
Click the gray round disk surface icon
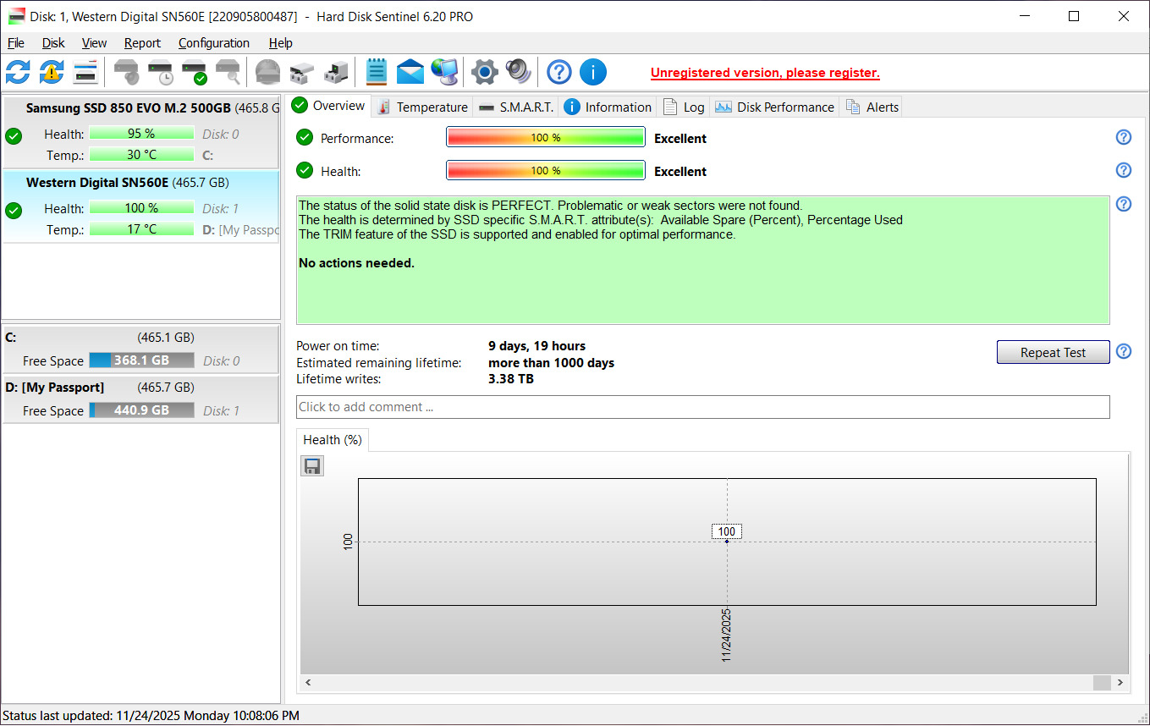point(267,72)
